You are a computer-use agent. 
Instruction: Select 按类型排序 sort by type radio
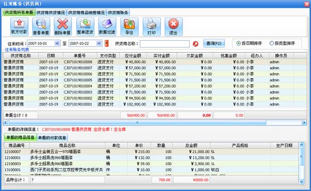coord(282,43)
